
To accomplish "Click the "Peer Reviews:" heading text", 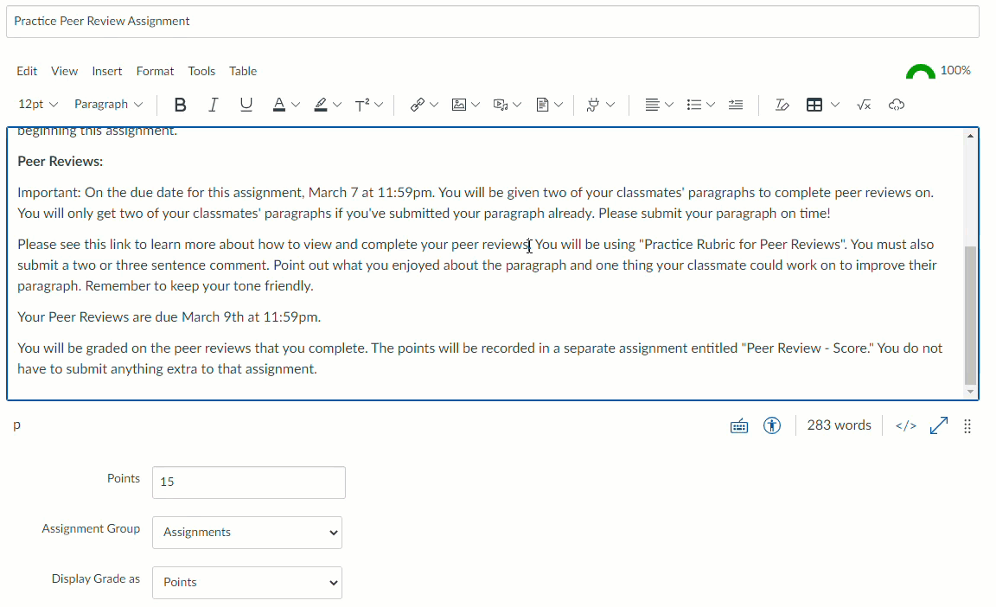I will tap(61, 162).
